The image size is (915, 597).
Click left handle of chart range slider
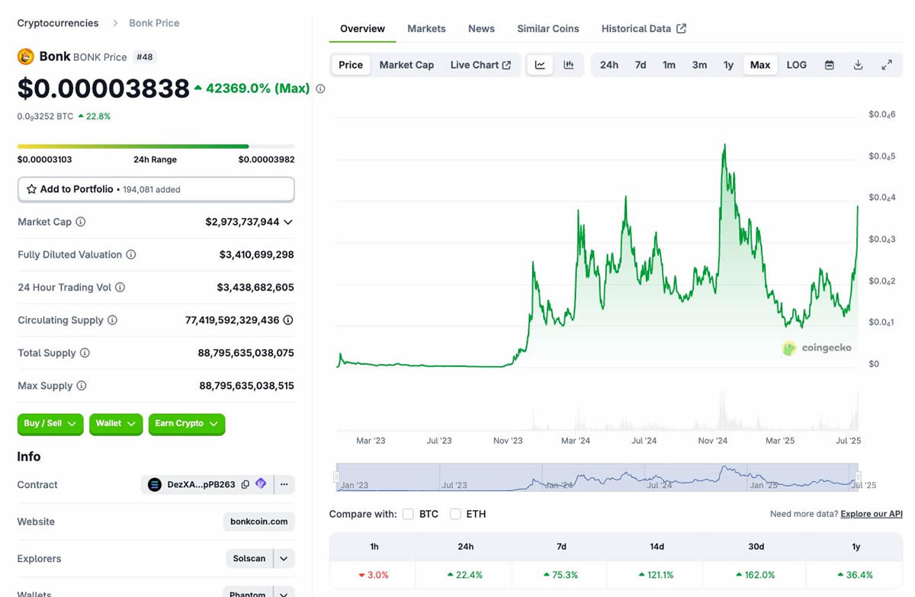[x=336, y=477]
